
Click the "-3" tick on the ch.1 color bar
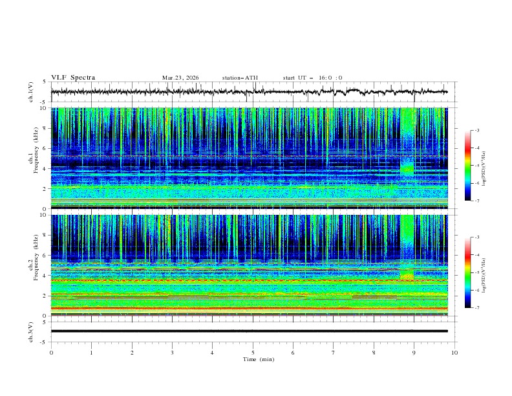[477, 130]
